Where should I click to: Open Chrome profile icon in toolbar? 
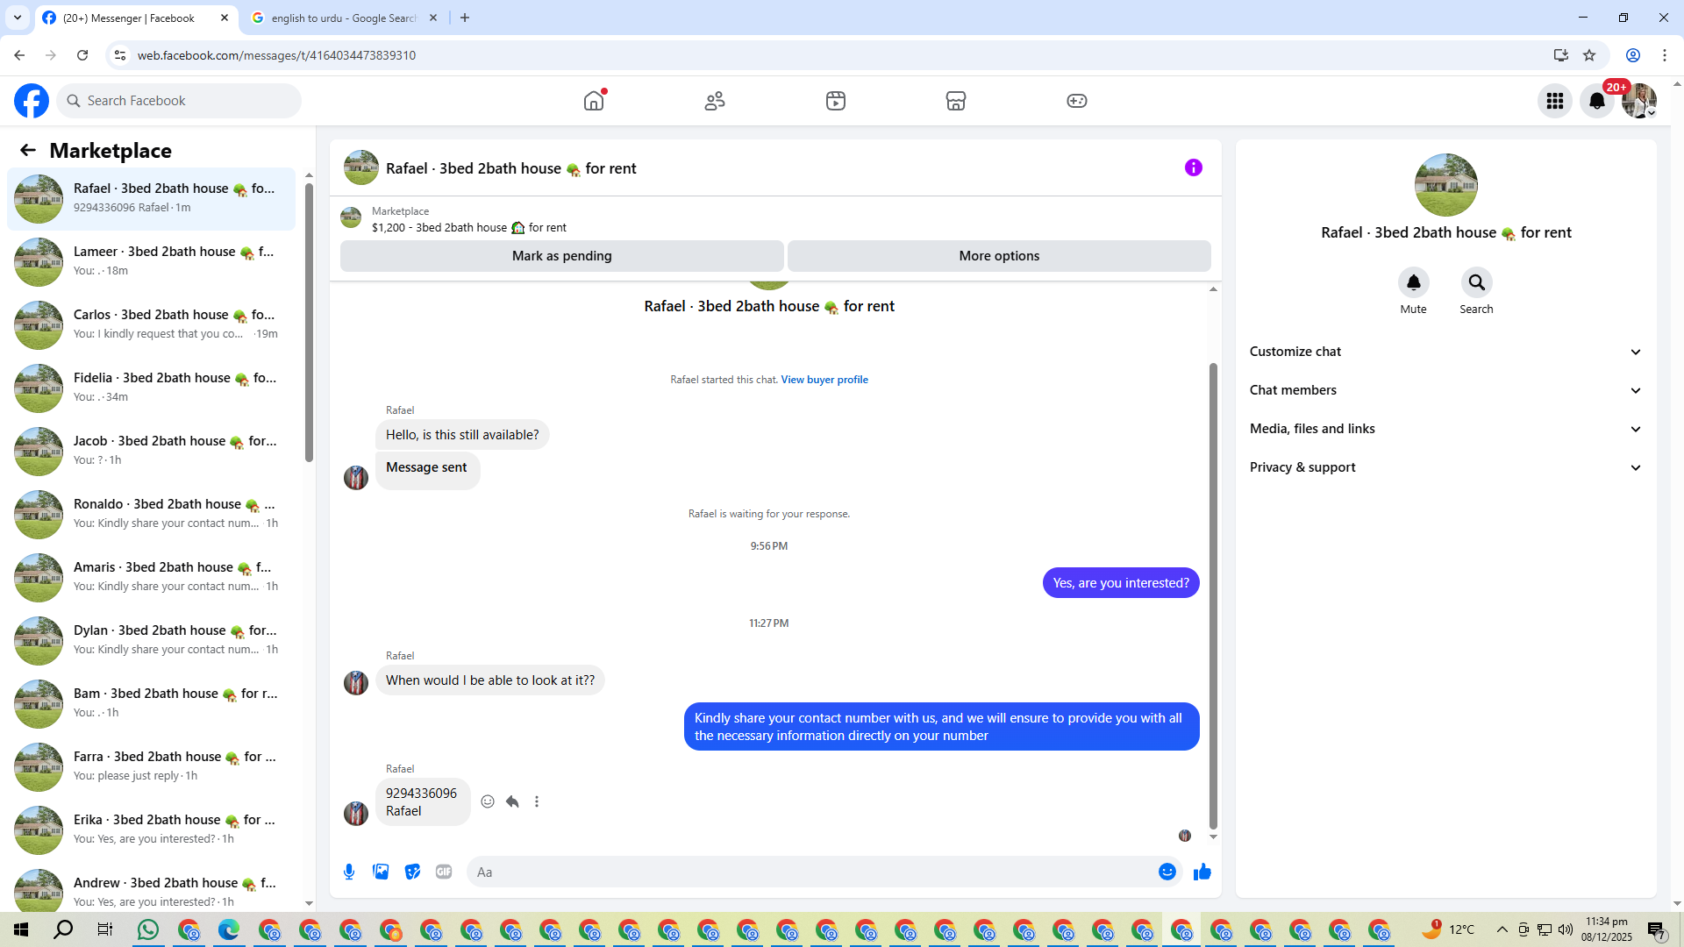point(1633,55)
